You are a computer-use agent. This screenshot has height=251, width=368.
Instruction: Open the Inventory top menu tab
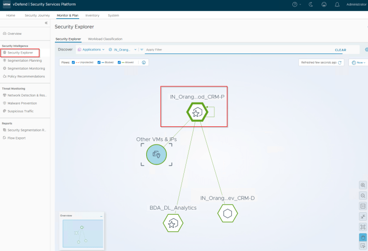point(92,16)
